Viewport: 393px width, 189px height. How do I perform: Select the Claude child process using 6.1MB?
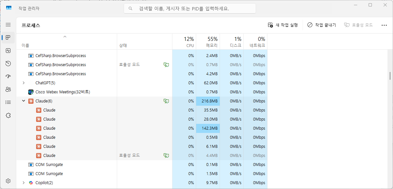(x=142, y=147)
